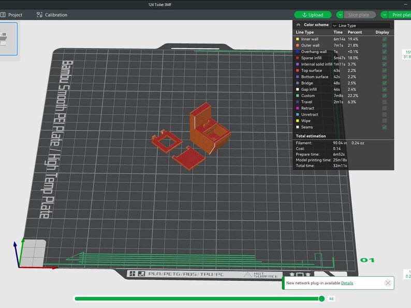Click the Total time 32m11s value
Image resolution: width=411 pixels, height=308 pixels.
[340, 166]
